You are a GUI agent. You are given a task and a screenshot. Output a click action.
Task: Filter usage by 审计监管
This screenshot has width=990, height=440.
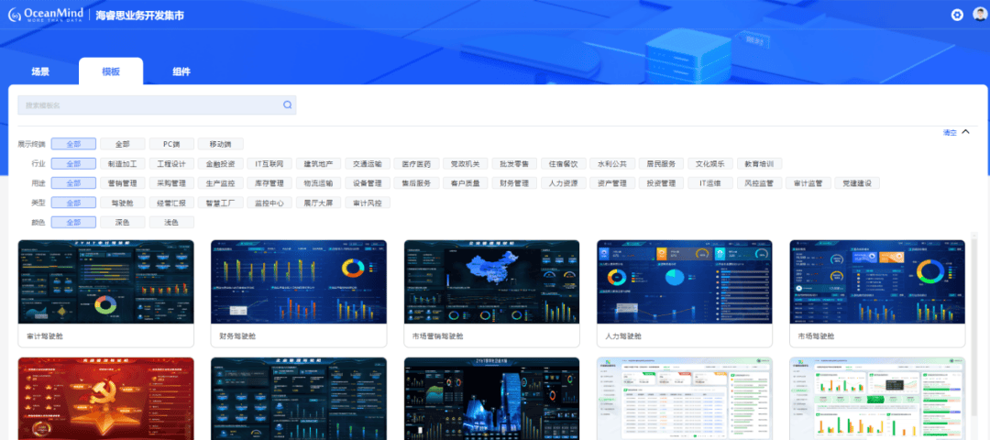808,183
